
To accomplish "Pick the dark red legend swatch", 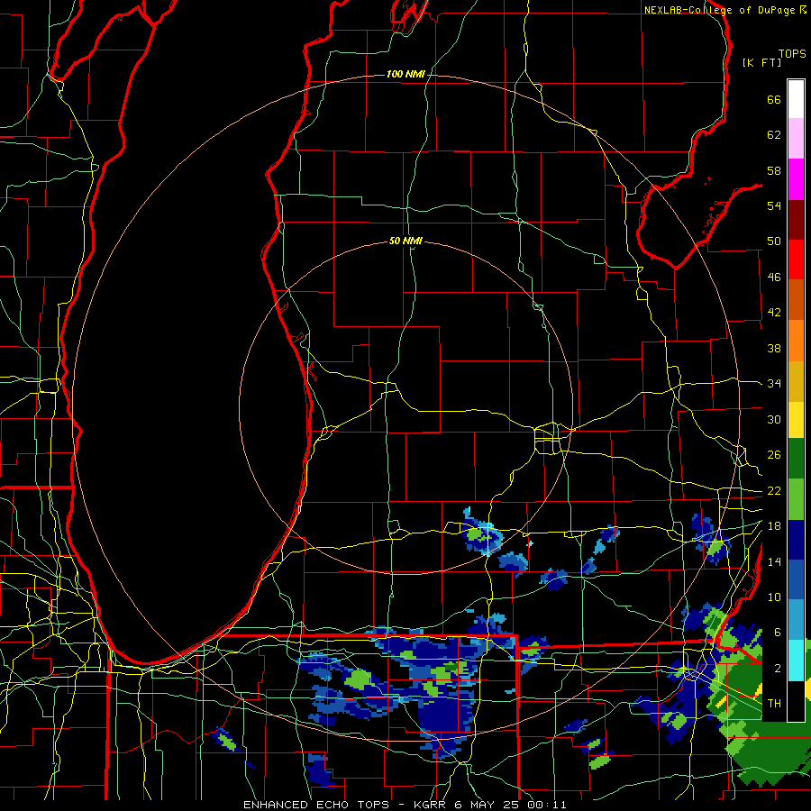I will [x=796, y=220].
